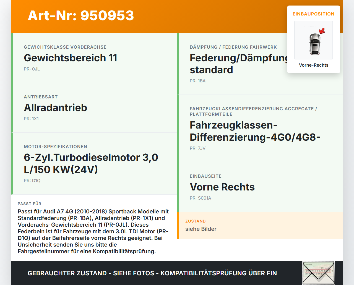
Task: Select the Allradantrieb specification entry
Action: coord(94,108)
